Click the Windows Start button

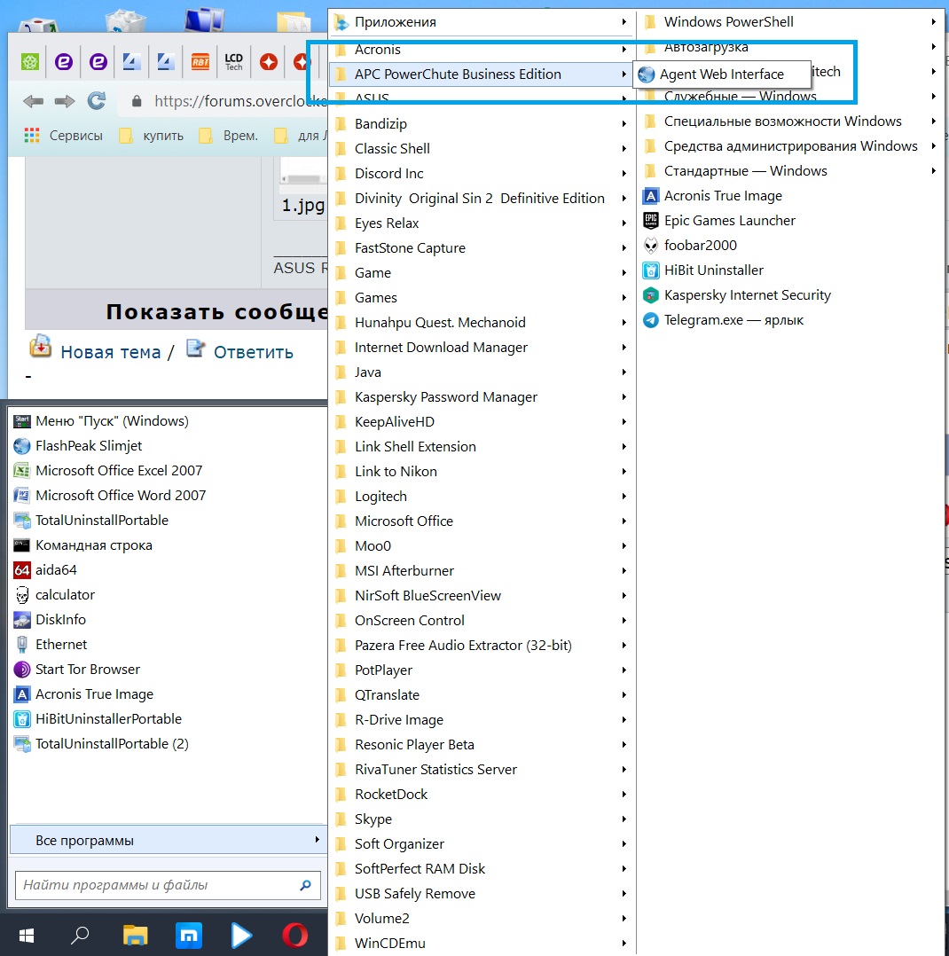coord(27,936)
